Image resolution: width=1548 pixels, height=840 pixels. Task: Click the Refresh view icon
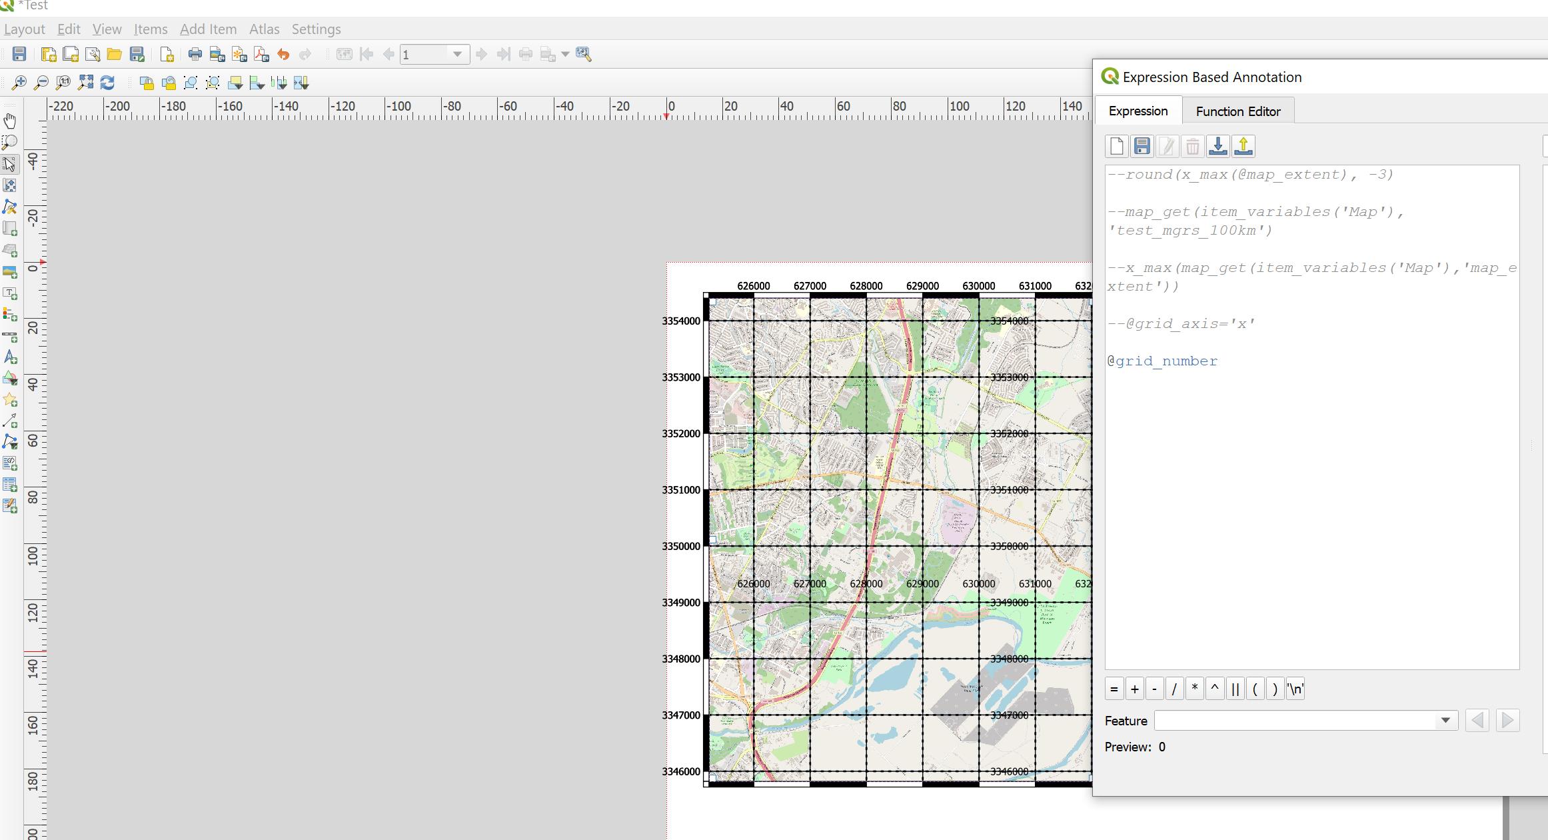(107, 83)
